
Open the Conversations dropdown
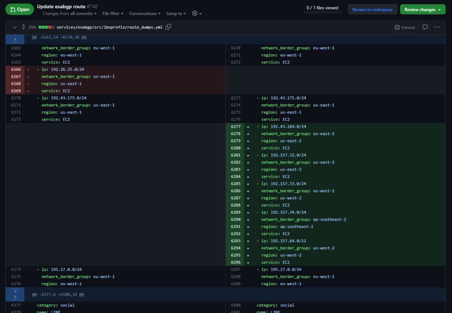pos(145,14)
